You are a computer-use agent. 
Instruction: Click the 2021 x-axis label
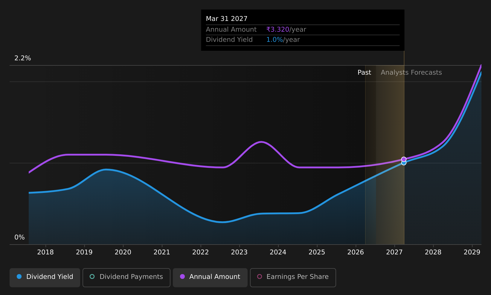162,252
